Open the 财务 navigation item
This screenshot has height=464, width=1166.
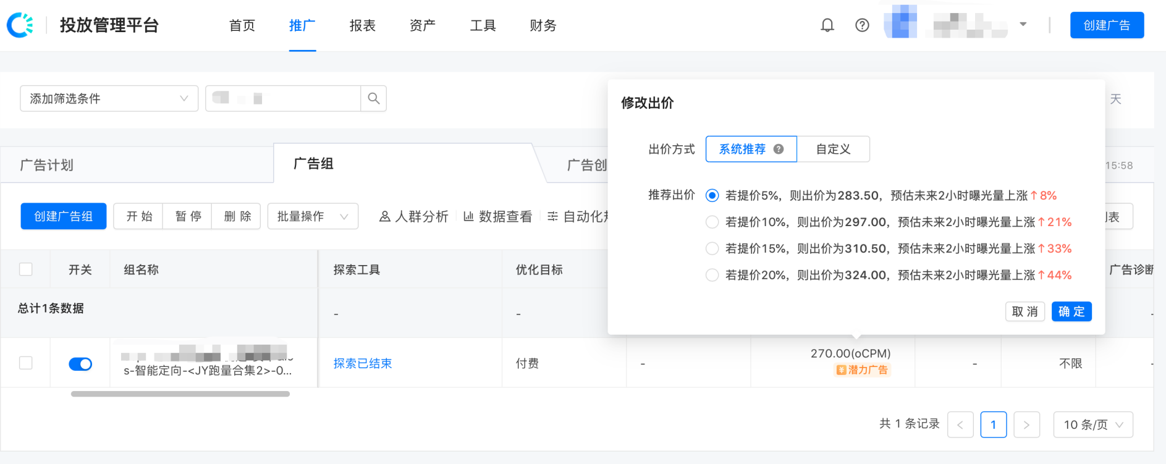point(543,25)
